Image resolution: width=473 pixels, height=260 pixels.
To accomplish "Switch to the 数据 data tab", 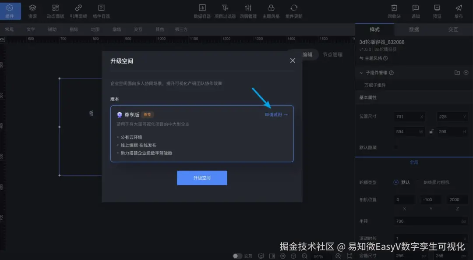I will coord(414,29).
